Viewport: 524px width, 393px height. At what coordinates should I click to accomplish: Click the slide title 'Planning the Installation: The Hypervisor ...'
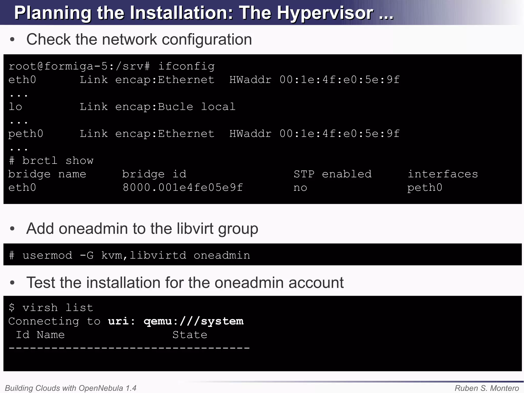pos(204,13)
